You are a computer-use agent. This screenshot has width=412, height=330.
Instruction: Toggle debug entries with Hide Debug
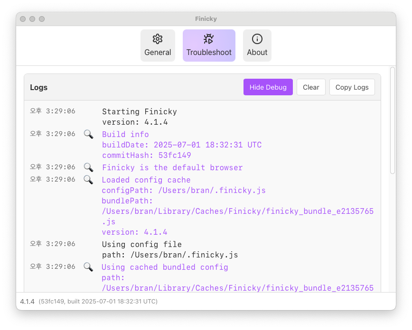pyautogui.click(x=268, y=87)
